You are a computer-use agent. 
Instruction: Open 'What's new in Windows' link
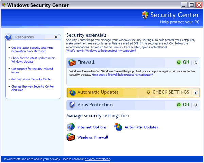coord(101,51)
